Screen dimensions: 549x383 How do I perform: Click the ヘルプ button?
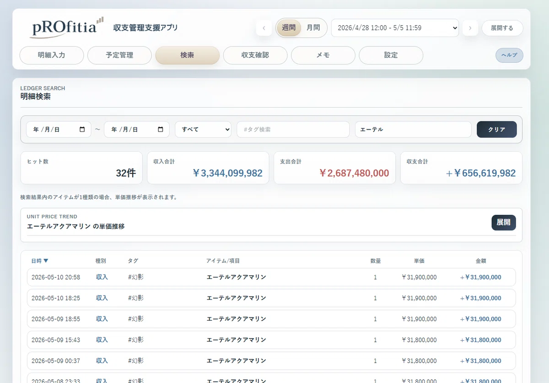tap(509, 55)
